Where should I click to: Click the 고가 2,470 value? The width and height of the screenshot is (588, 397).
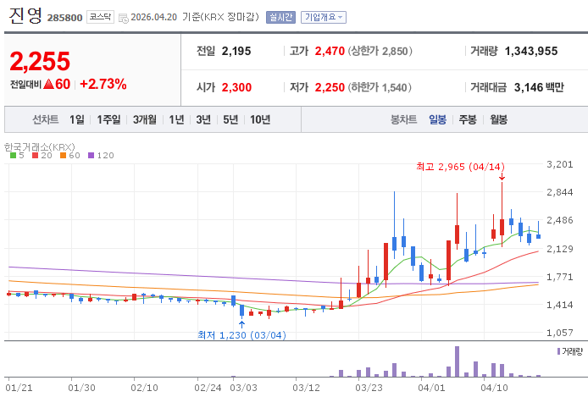[330, 51]
